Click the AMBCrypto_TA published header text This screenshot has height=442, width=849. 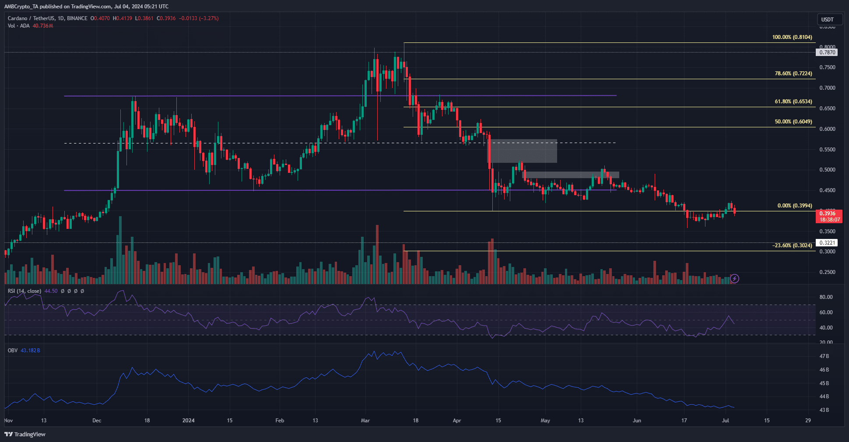(86, 7)
